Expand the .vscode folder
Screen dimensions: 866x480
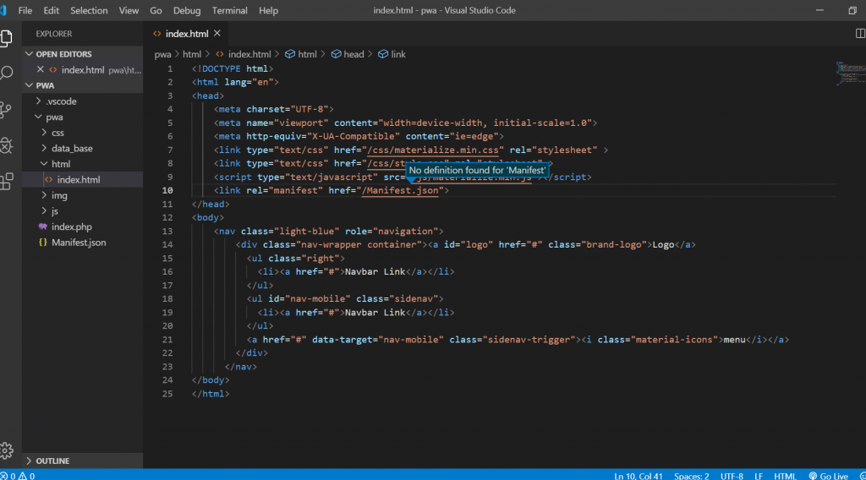click(x=38, y=101)
